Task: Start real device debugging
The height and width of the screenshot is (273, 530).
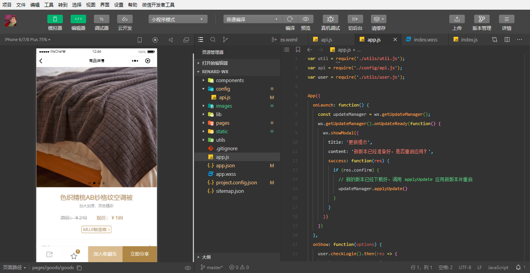Action: 331,19
